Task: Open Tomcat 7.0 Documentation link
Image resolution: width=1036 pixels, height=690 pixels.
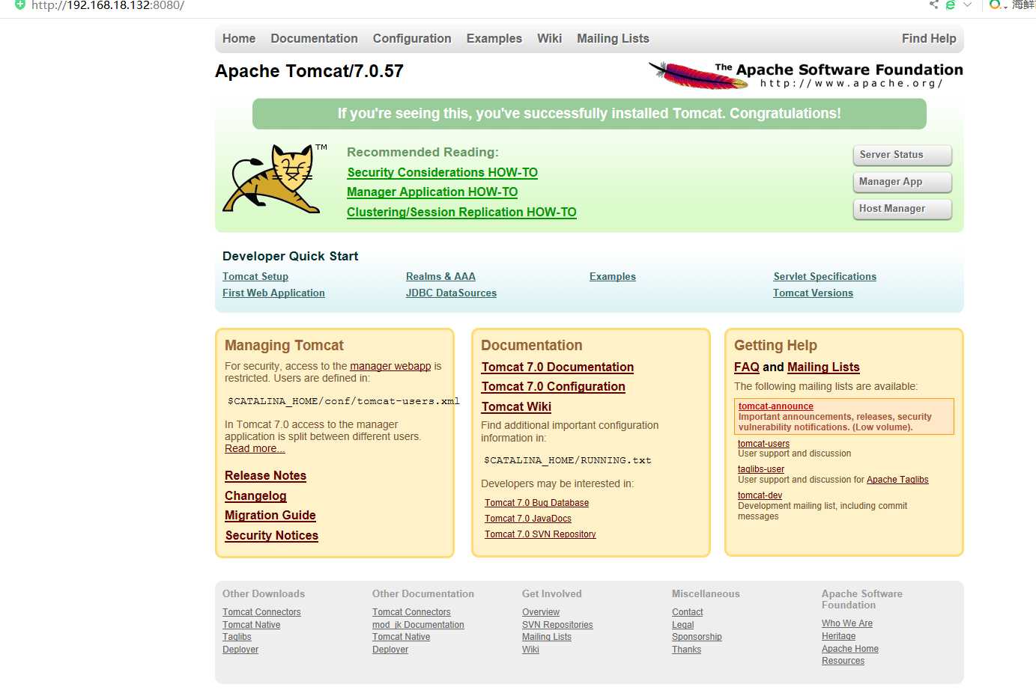Action: (x=557, y=367)
